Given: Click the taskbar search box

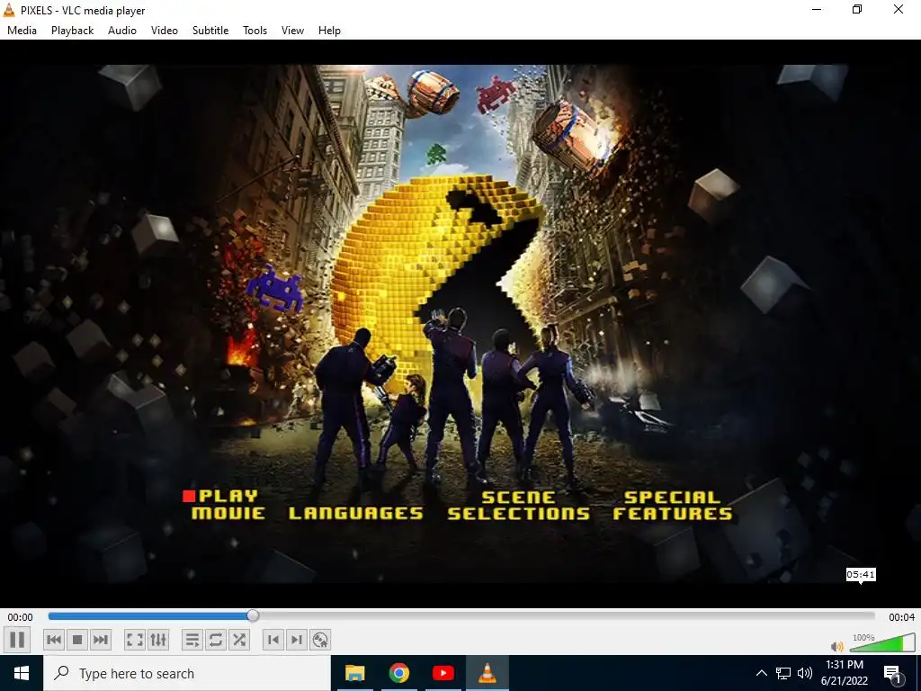Looking at the screenshot, I should [x=187, y=673].
